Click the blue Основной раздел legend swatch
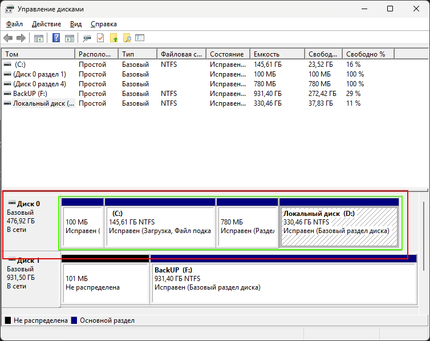The image size is (430, 341). pyautogui.click(x=74, y=320)
